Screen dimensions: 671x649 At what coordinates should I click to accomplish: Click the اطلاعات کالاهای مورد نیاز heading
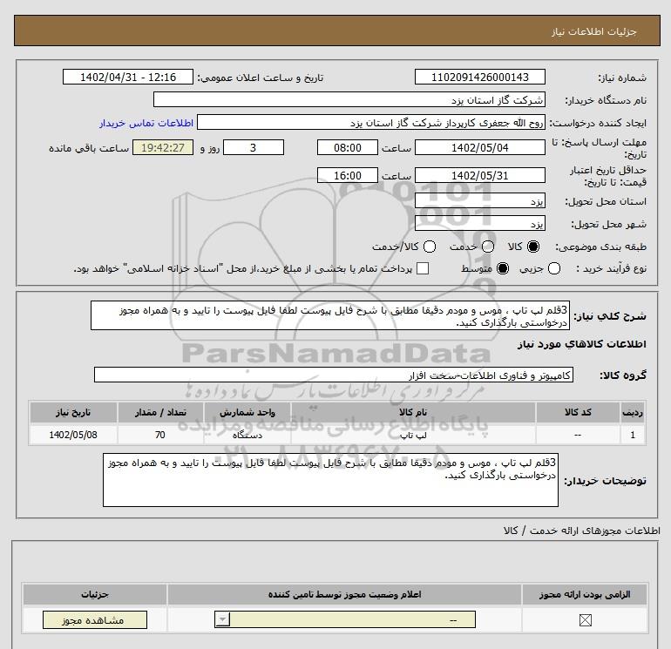pyautogui.click(x=581, y=344)
